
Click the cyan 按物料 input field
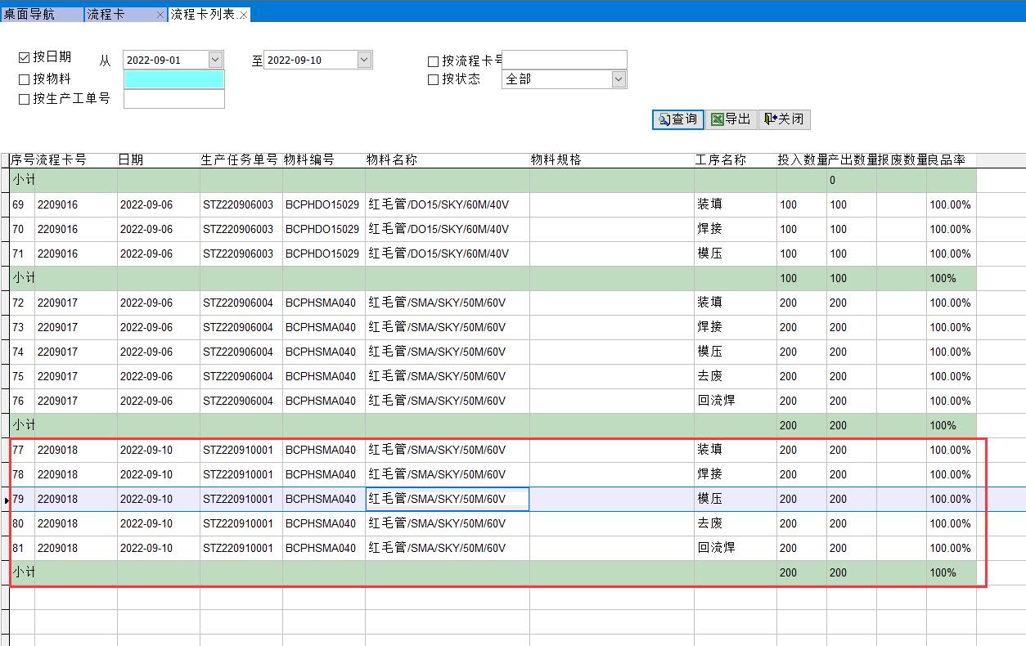(173, 79)
